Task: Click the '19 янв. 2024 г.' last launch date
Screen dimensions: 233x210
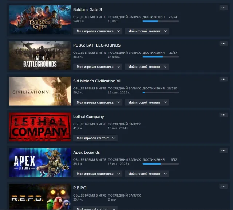Action: click(x=118, y=128)
